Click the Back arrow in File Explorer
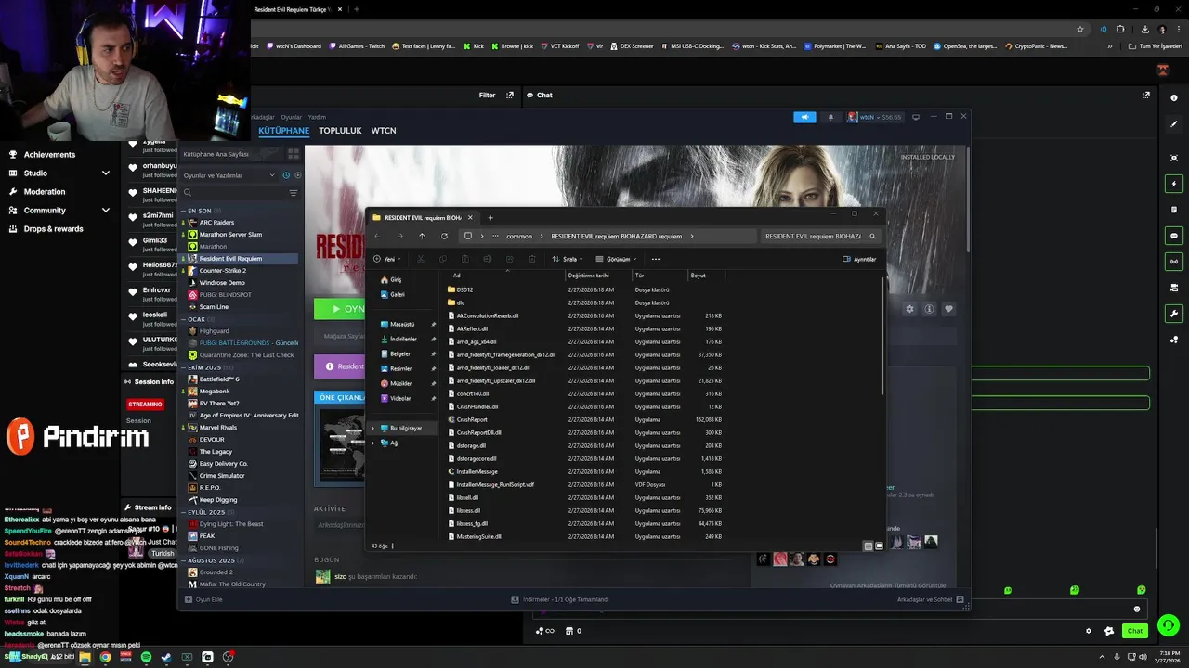This screenshot has width=1189, height=668. pos(376,236)
